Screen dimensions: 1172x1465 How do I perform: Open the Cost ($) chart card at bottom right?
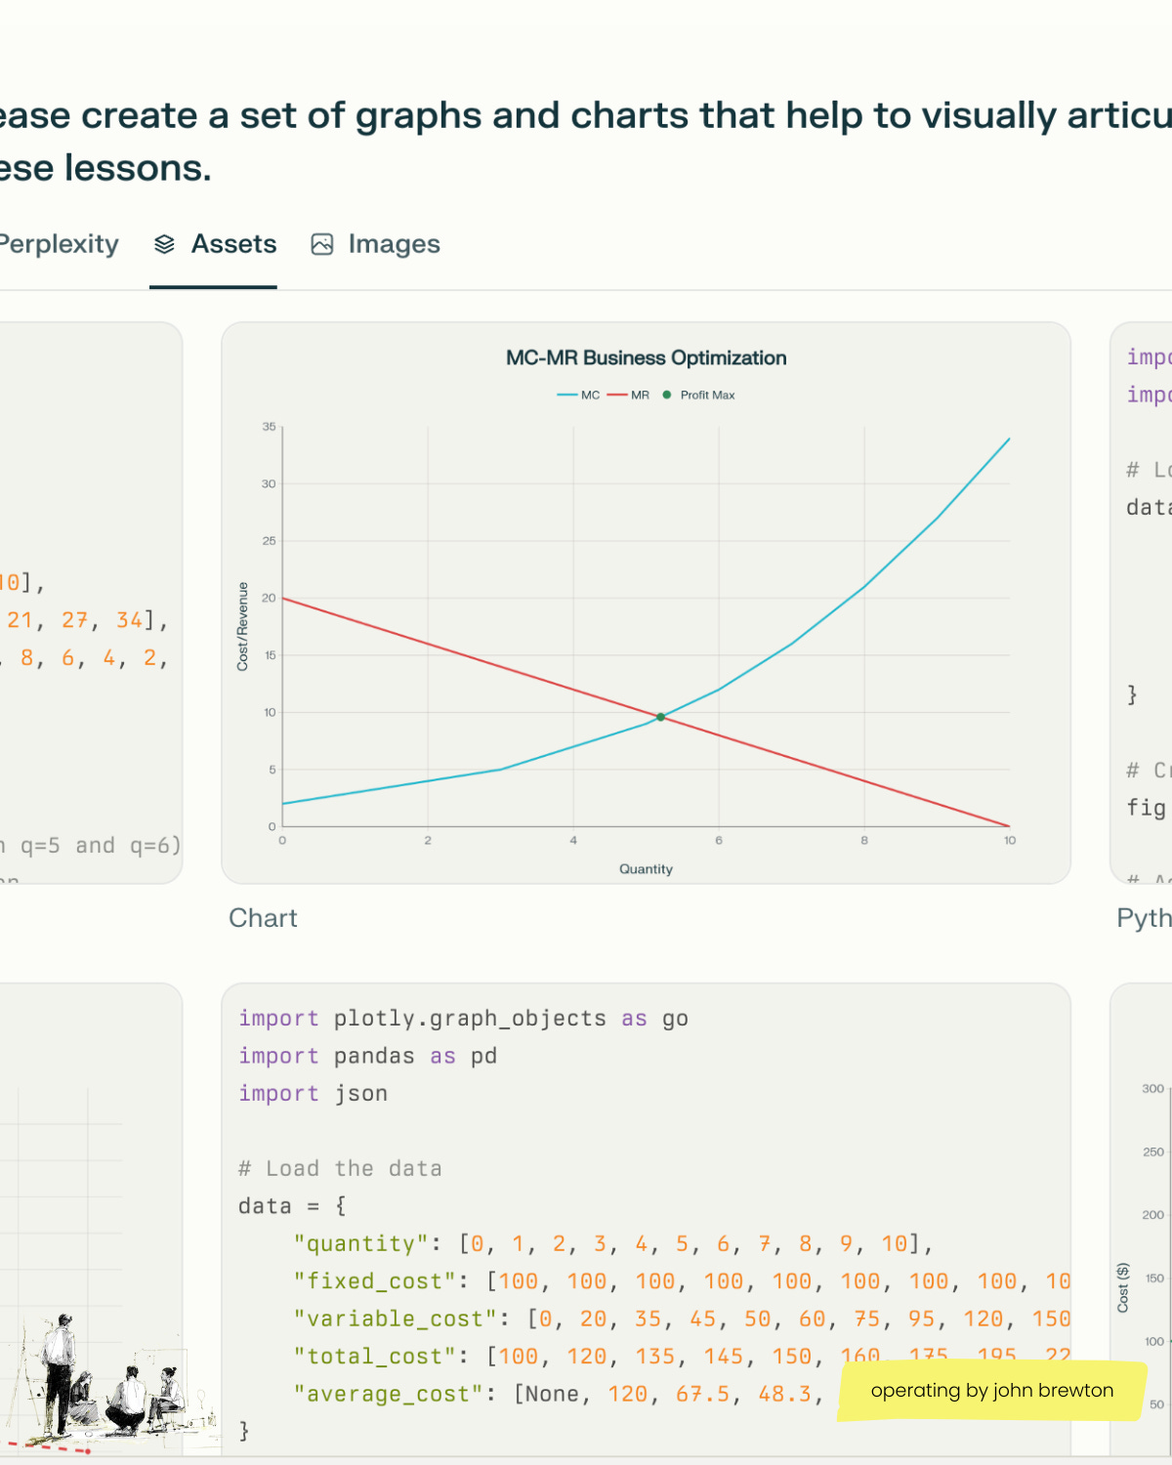(x=1141, y=1219)
